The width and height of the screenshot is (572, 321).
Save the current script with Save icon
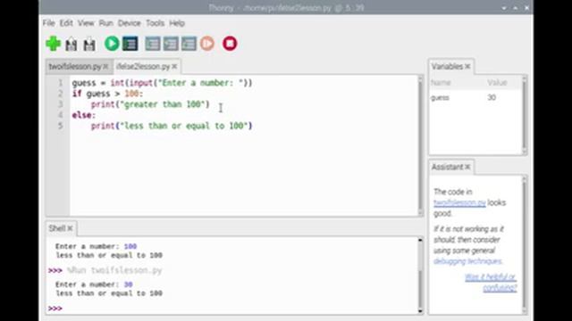[89, 44]
